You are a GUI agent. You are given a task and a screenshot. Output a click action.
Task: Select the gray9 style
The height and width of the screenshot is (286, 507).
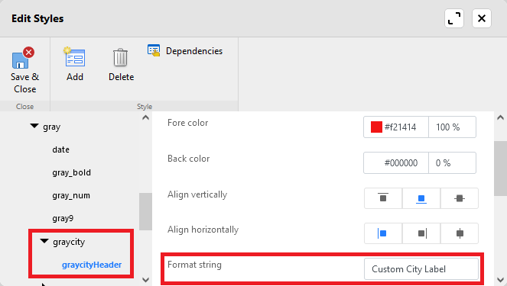pos(63,218)
